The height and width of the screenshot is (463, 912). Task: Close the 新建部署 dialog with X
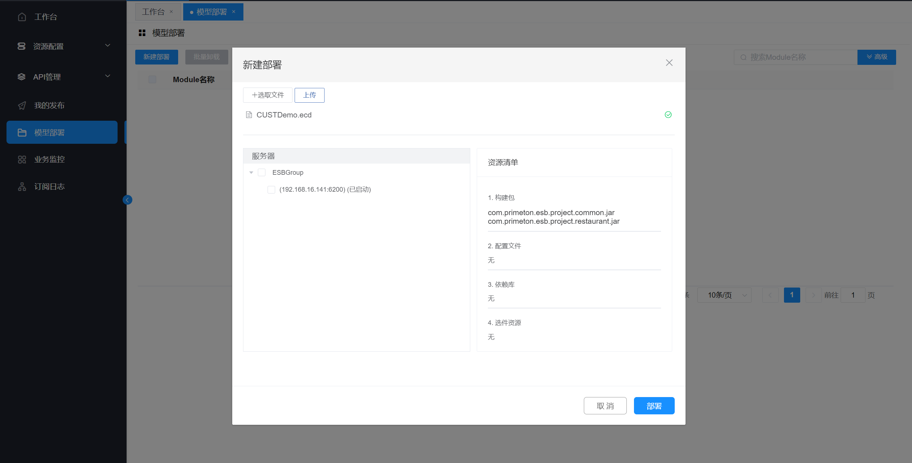(x=669, y=63)
